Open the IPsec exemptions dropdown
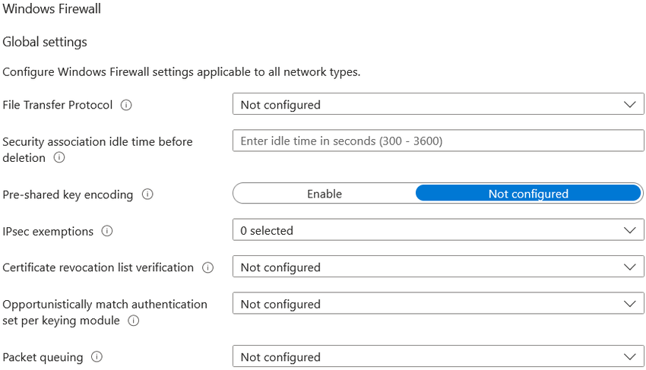The image size is (646, 370). click(438, 230)
